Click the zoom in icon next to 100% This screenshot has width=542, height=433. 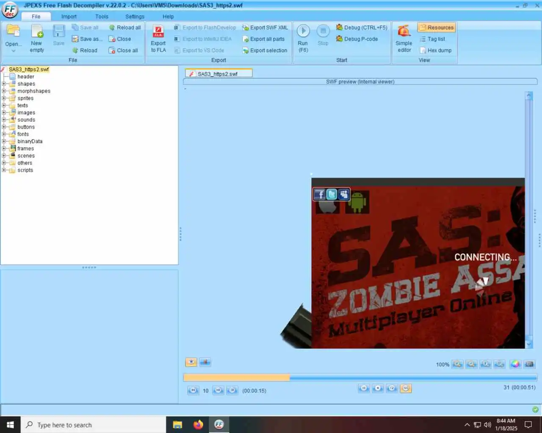pos(457,364)
